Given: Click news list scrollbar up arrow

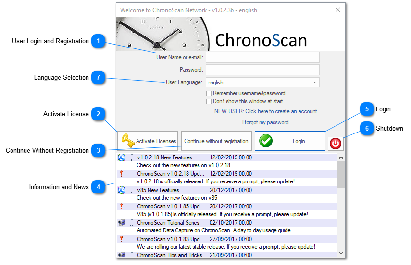Looking at the screenshot, I should coord(341,157).
